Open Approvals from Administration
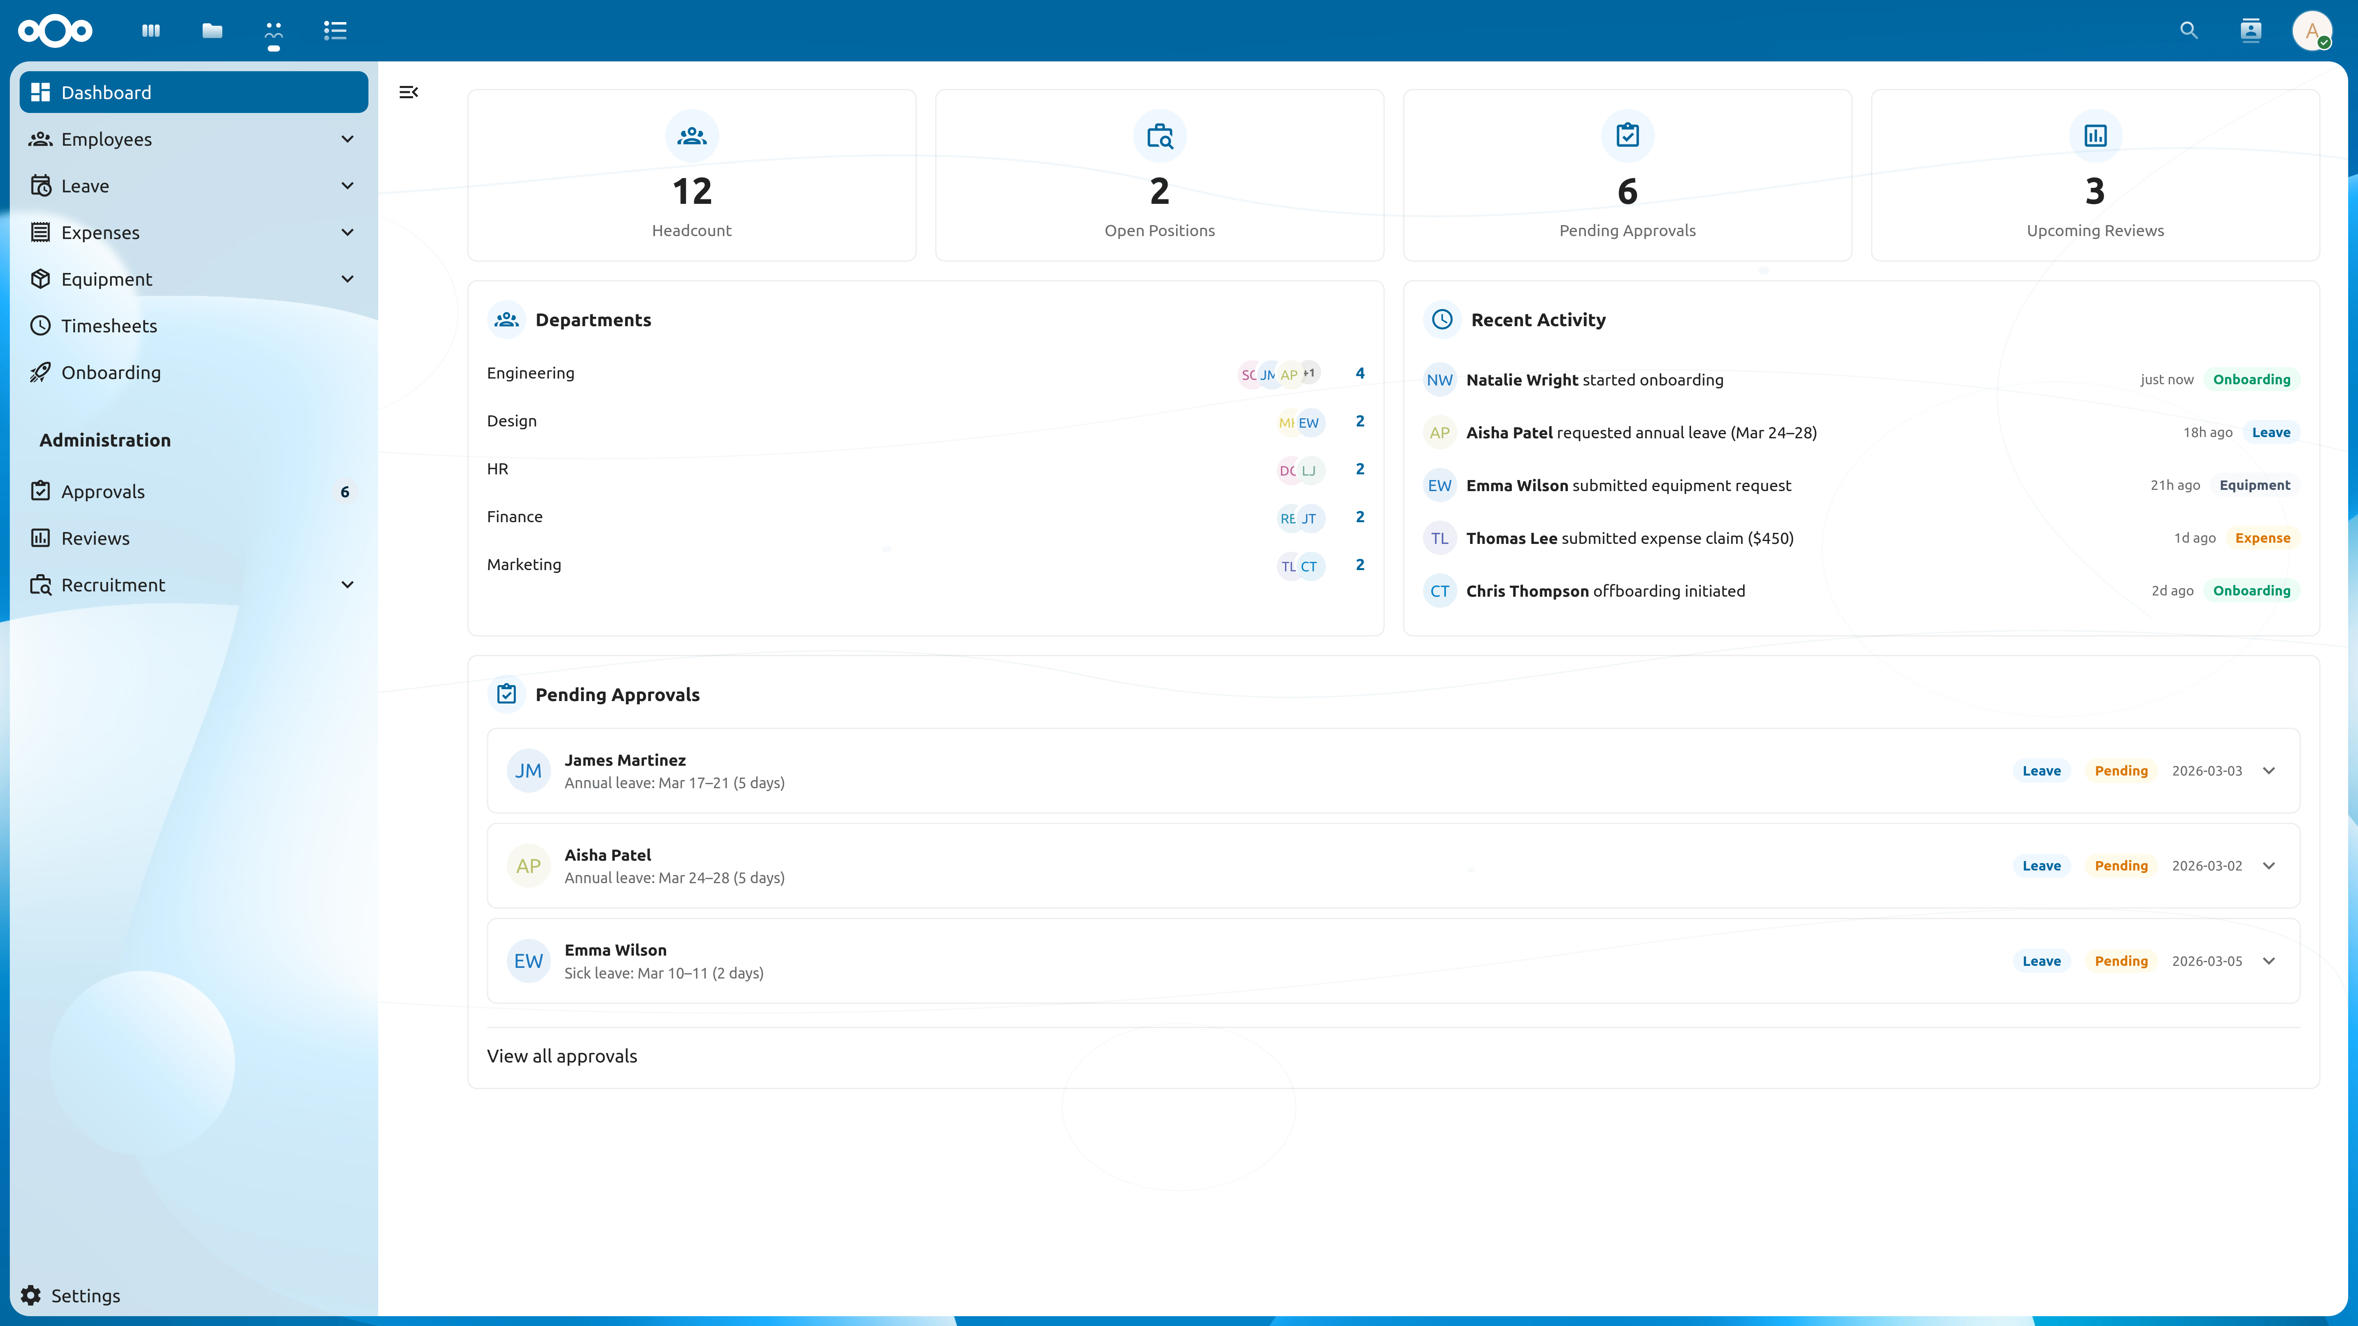This screenshot has width=2358, height=1326. point(104,492)
